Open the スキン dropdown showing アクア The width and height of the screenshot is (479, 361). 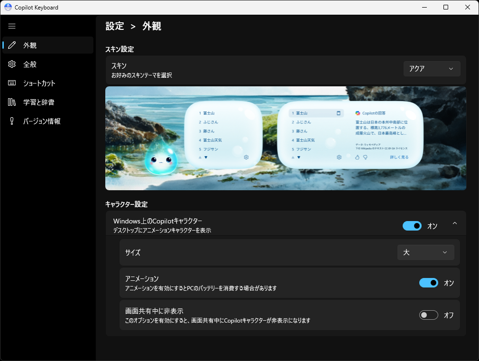pos(432,69)
